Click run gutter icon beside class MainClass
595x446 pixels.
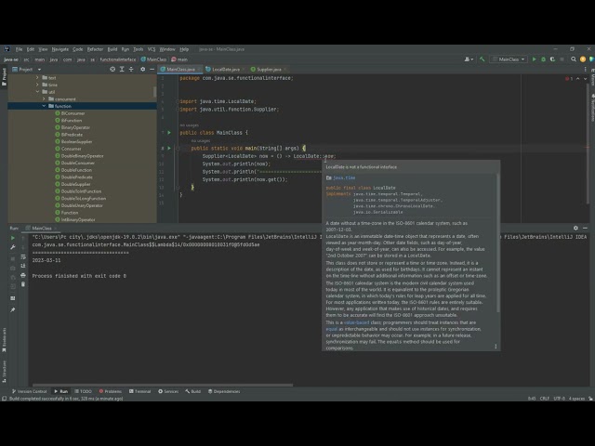(x=169, y=133)
